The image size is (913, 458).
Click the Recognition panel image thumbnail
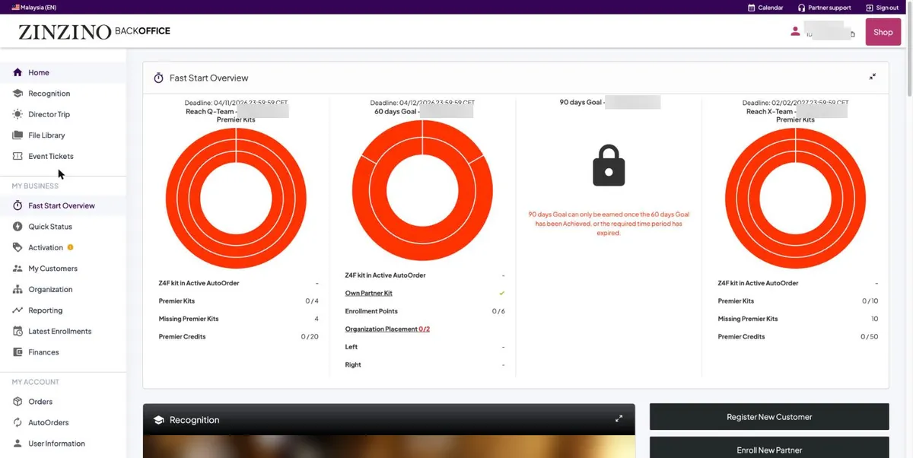[x=389, y=447]
